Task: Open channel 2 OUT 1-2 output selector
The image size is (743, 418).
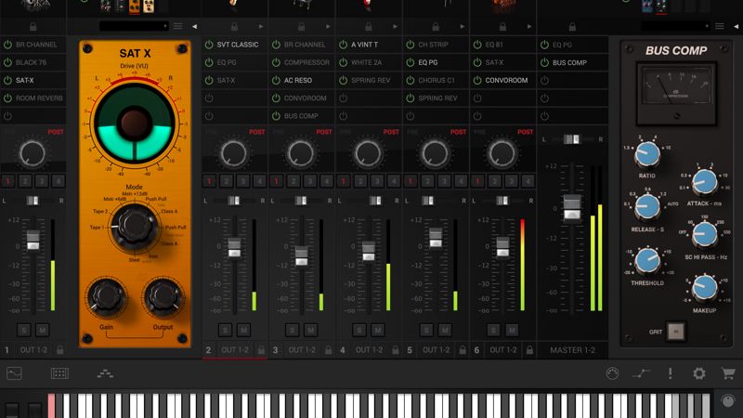Action: (235, 350)
